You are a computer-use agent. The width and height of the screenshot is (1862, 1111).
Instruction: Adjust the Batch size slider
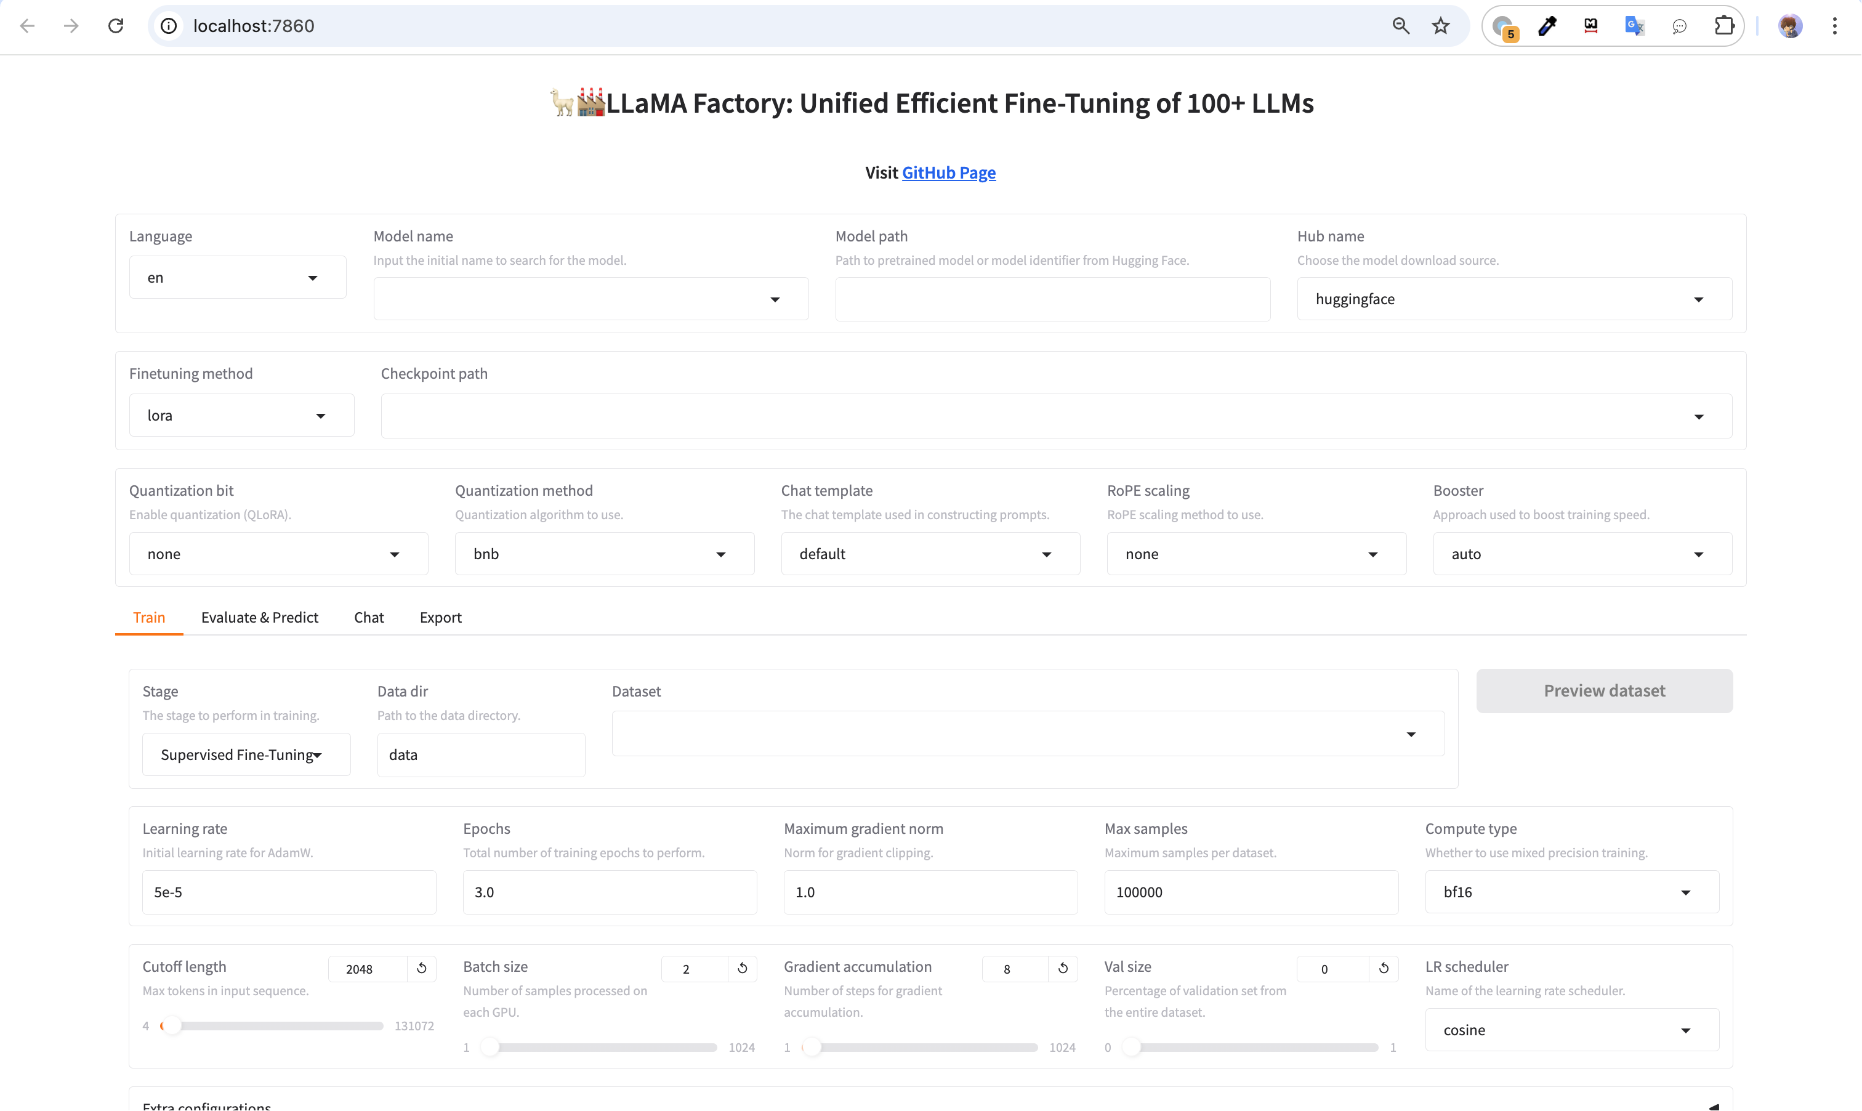(x=600, y=1048)
